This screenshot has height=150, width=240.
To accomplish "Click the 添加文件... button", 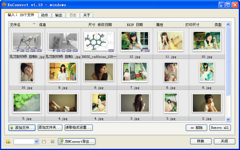I will tap(22, 128).
